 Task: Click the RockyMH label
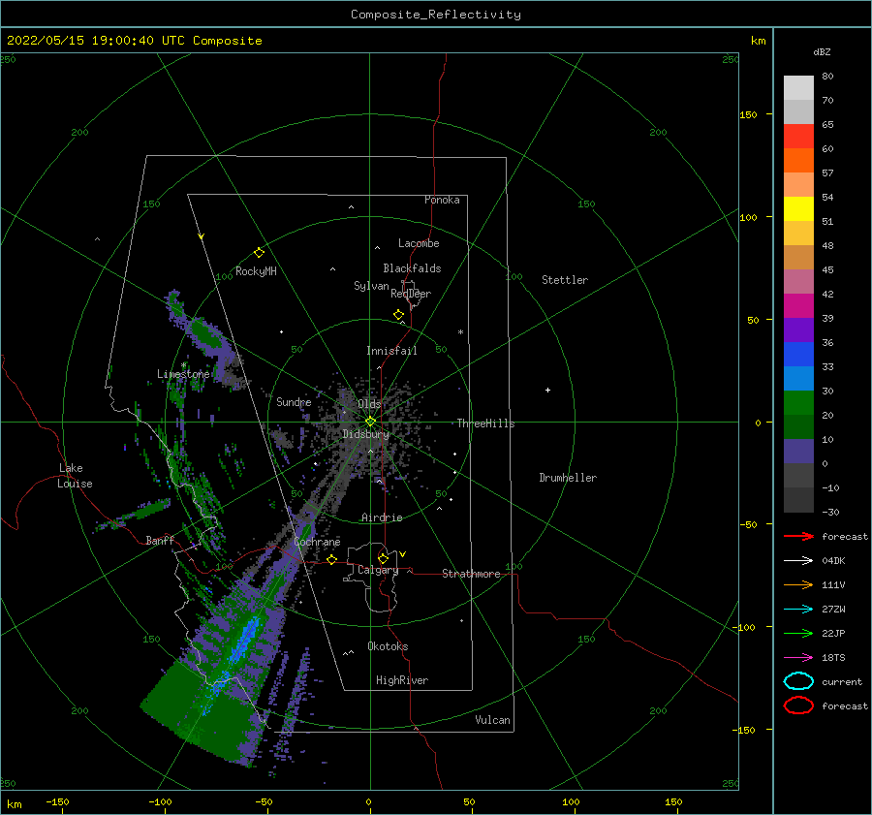click(x=256, y=271)
